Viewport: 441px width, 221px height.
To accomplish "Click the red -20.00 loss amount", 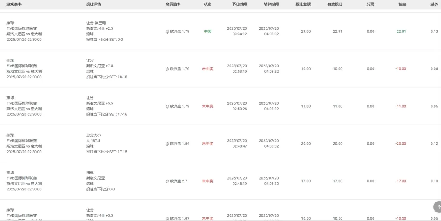I will [x=401, y=143].
